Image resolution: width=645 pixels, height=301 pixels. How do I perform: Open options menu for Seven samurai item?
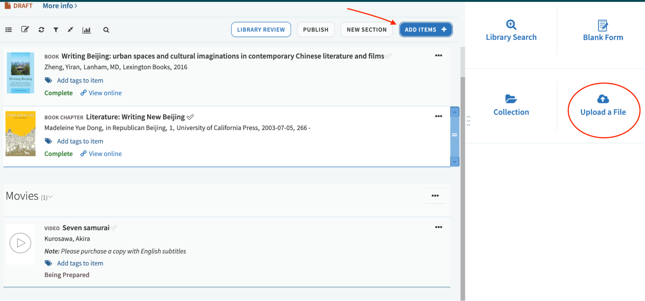(438, 227)
